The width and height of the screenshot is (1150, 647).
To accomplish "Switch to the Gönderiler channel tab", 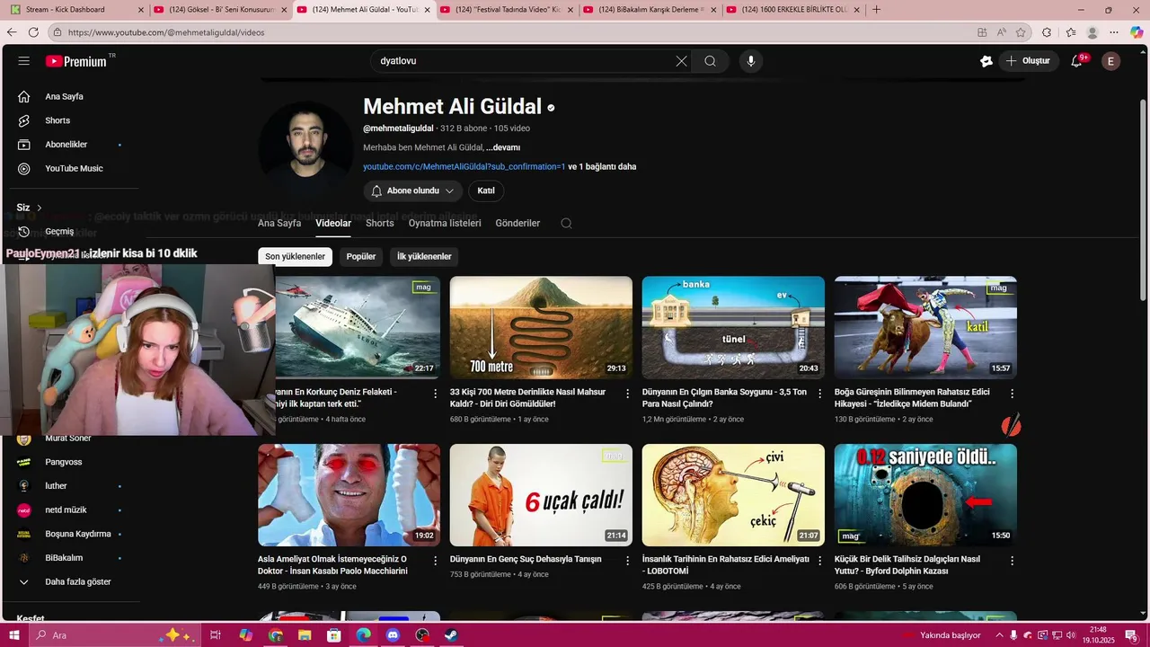I will point(517,223).
